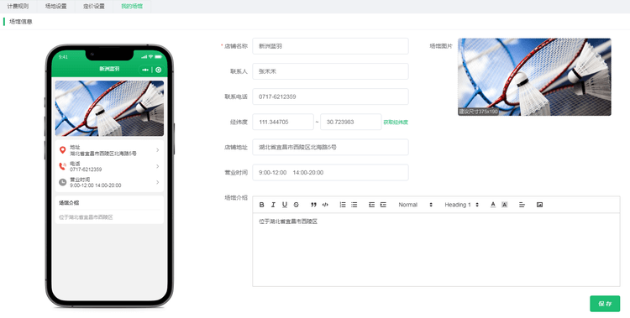Apply strikethrough text formatting
Image resolution: width=630 pixels, height=318 pixels.
[x=297, y=205]
